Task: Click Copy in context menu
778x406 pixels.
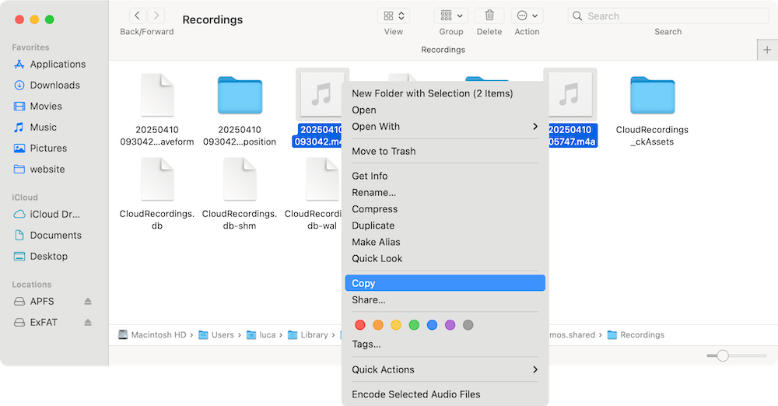Action: (445, 283)
